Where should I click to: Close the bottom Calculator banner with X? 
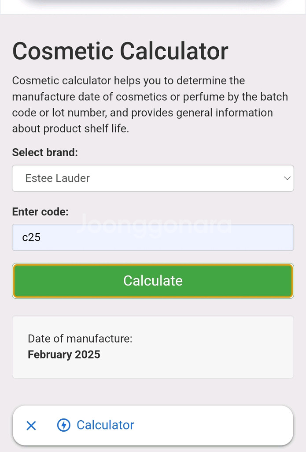(x=31, y=426)
